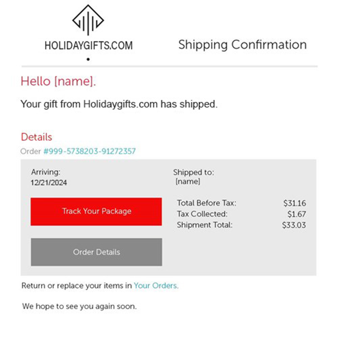The width and height of the screenshot is (338, 338).
Task: Click the Tax Collected label
Action: (202, 214)
